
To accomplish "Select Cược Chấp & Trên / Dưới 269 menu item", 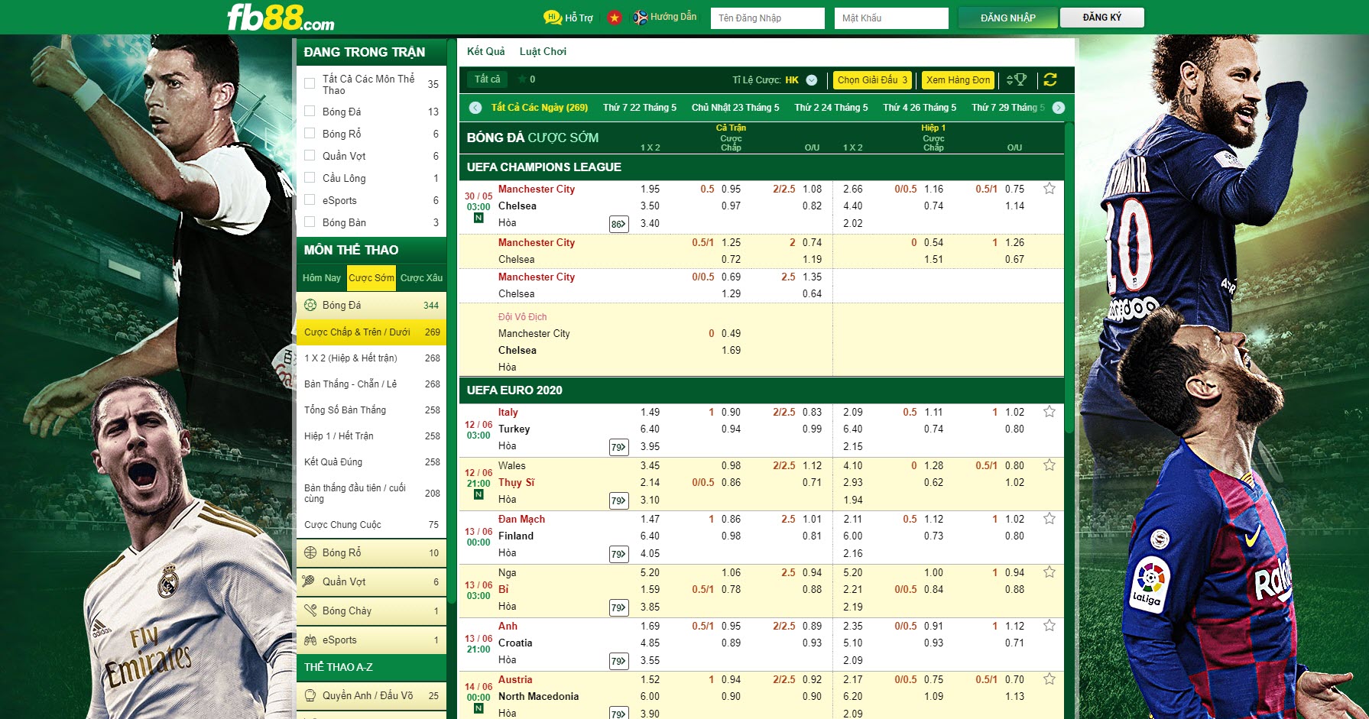I will 371,332.
